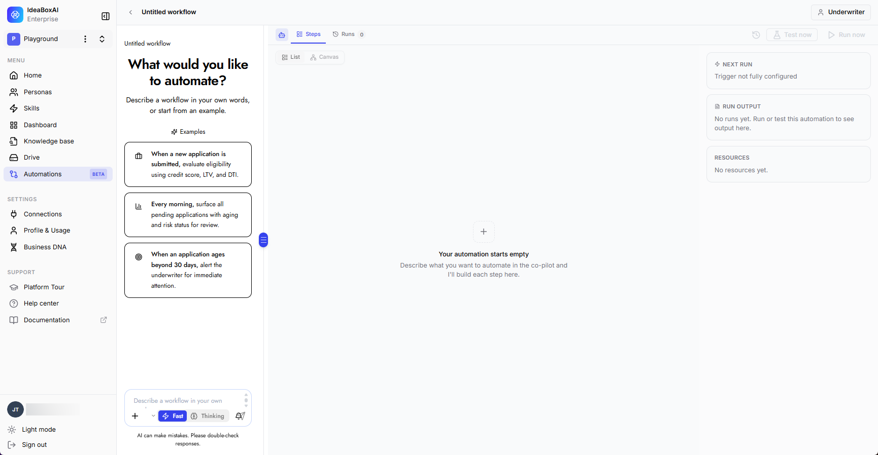The image size is (878, 455).
Task: Click the Drive disk icon
Action: 14,158
